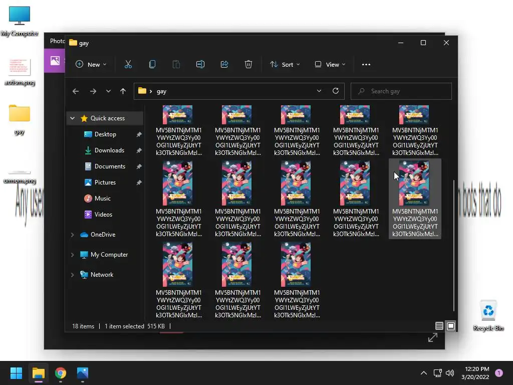The image size is (513, 385).
Task: Unpin Documents via its pin icon
Action: tap(139, 166)
